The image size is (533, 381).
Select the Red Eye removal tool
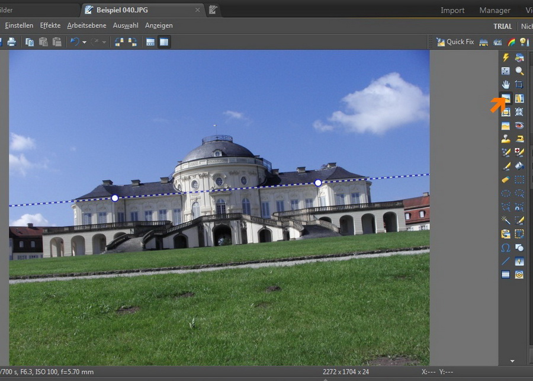[x=519, y=126]
